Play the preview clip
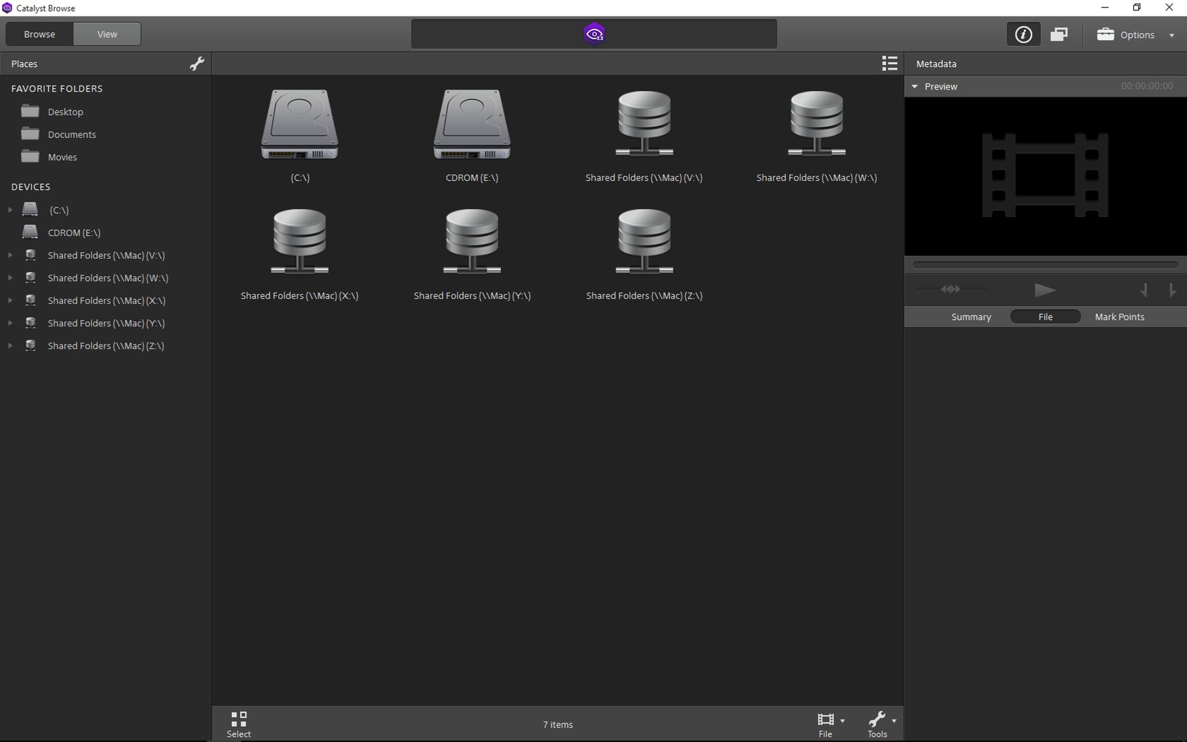The image size is (1187, 742). pyautogui.click(x=1045, y=290)
